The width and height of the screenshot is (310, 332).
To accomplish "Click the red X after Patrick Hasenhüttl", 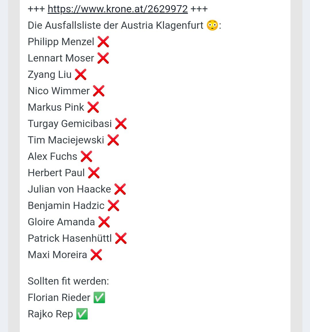I will [121, 238].
